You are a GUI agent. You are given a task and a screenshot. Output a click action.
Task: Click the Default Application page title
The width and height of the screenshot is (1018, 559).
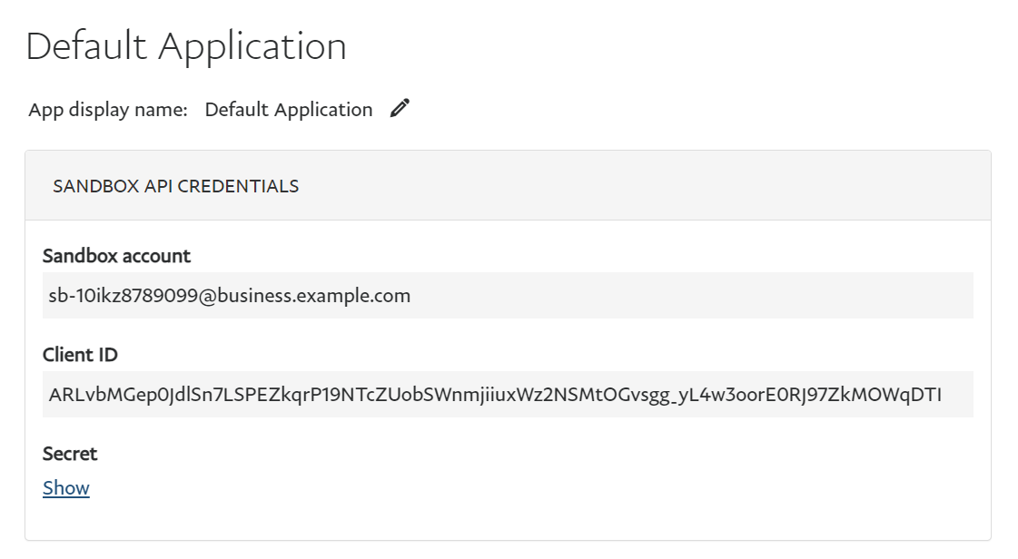point(186,44)
